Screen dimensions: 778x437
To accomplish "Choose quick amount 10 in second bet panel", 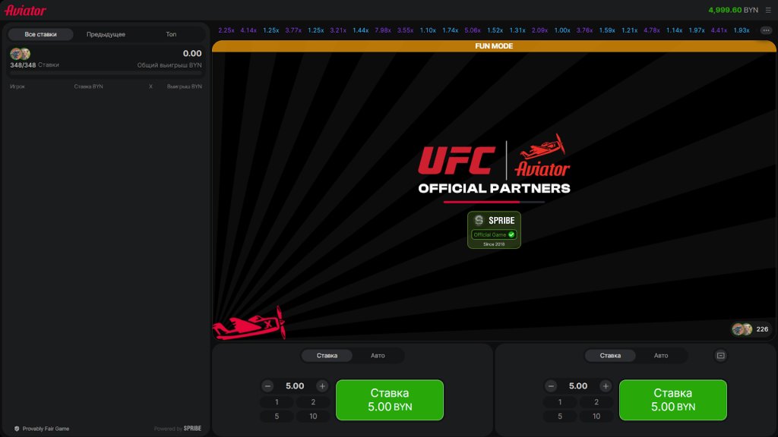I will (x=596, y=416).
